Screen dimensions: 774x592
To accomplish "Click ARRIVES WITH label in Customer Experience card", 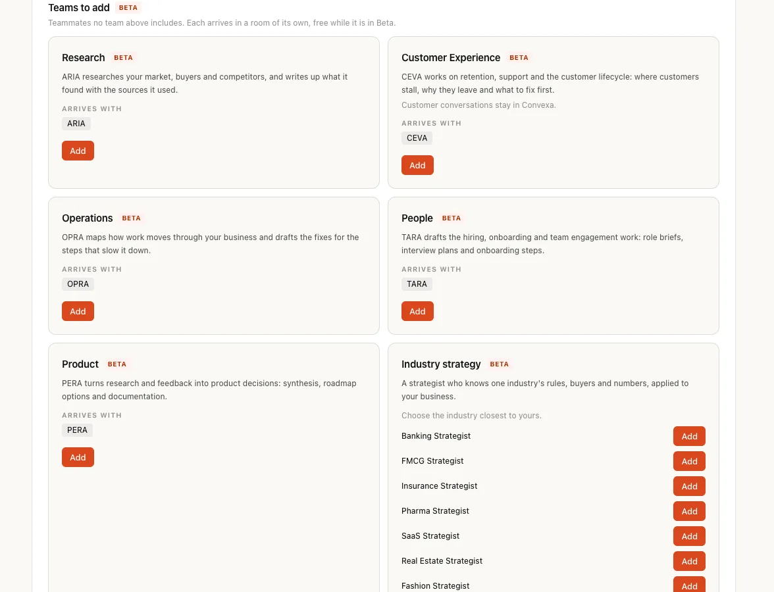I will tap(432, 124).
